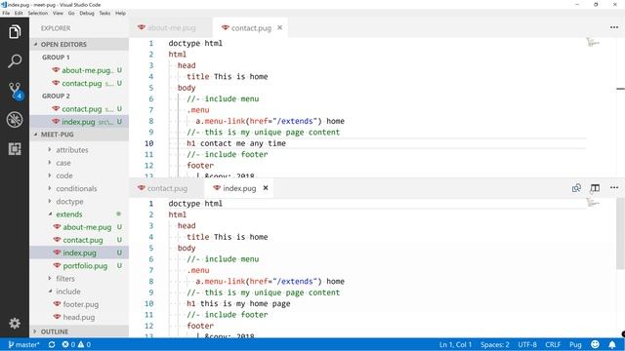Click line number 8 in upper editor gutter
The height and width of the screenshot is (351, 625).
pyautogui.click(x=151, y=121)
